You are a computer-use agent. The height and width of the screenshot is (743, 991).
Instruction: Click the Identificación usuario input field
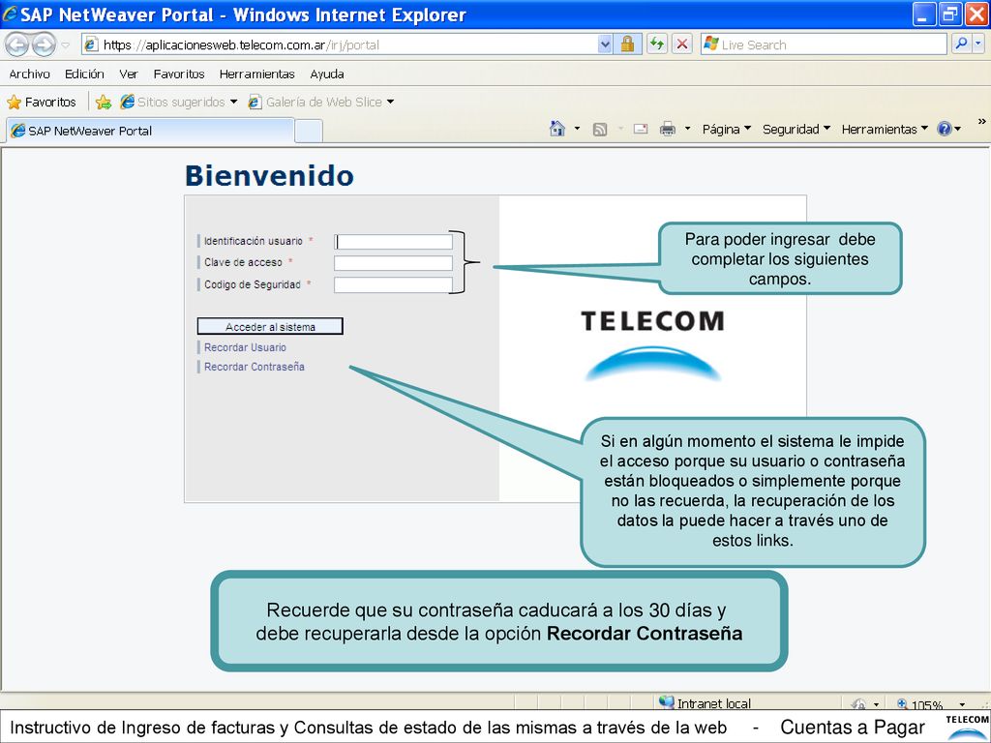[393, 241]
